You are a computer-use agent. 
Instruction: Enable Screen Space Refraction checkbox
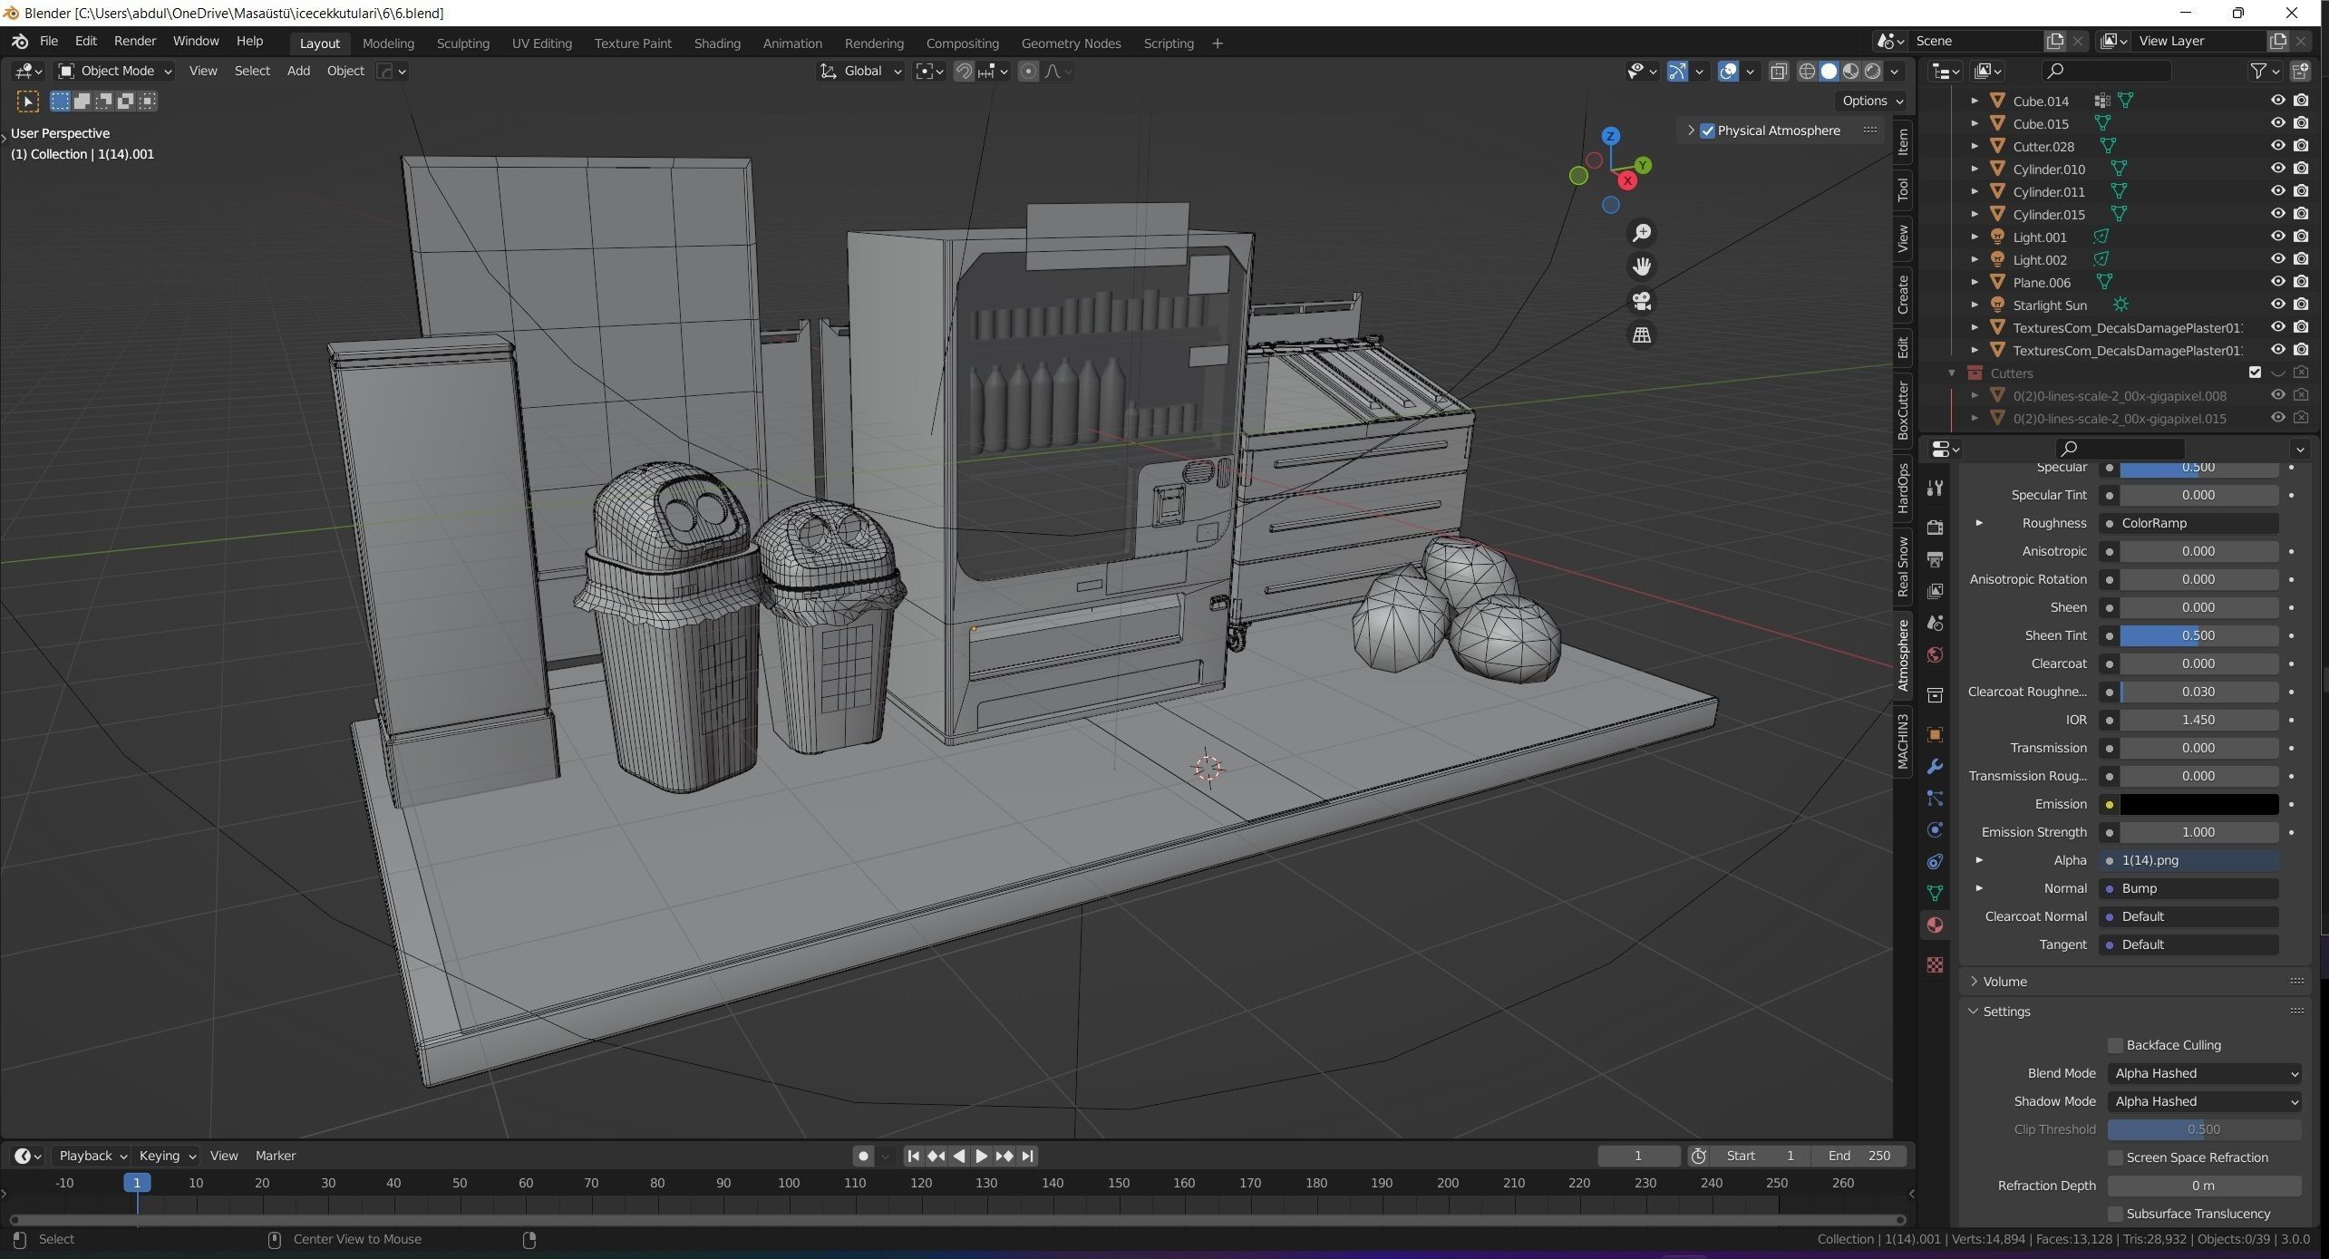2115,1157
